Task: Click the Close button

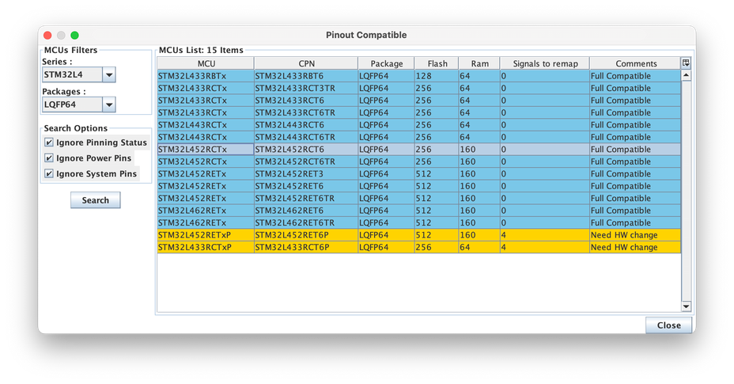Action: (668, 325)
